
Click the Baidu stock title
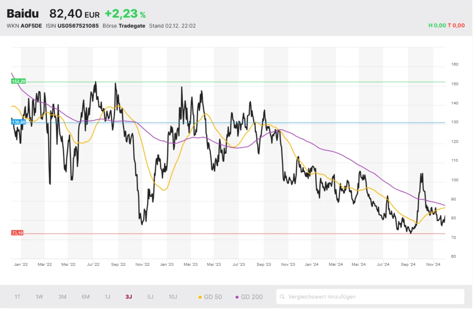click(x=23, y=14)
